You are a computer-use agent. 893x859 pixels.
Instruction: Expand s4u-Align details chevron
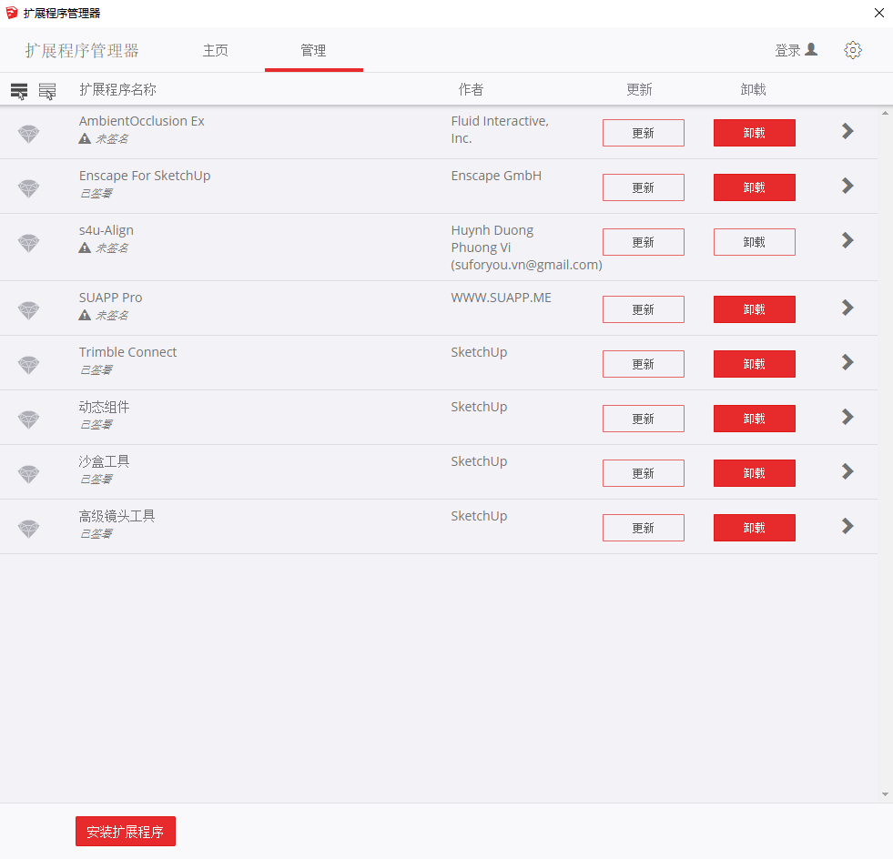(x=847, y=240)
